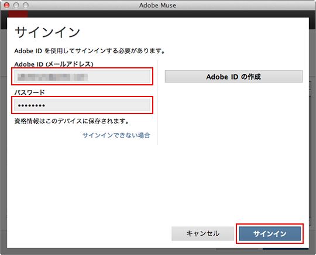Click the masked password dots

[x=31, y=105]
